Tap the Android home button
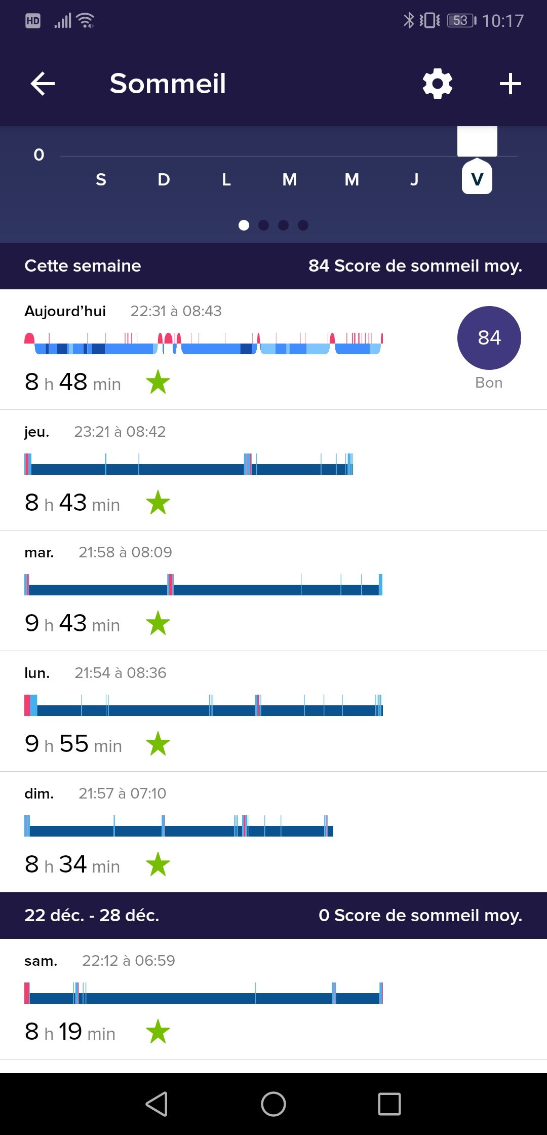The width and height of the screenshot is (547, 1135). (273, 1104)
